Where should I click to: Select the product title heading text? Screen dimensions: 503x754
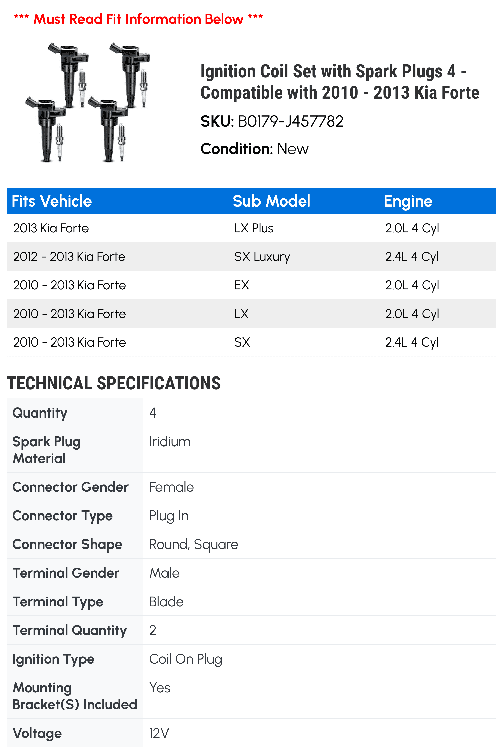(340, 82)
